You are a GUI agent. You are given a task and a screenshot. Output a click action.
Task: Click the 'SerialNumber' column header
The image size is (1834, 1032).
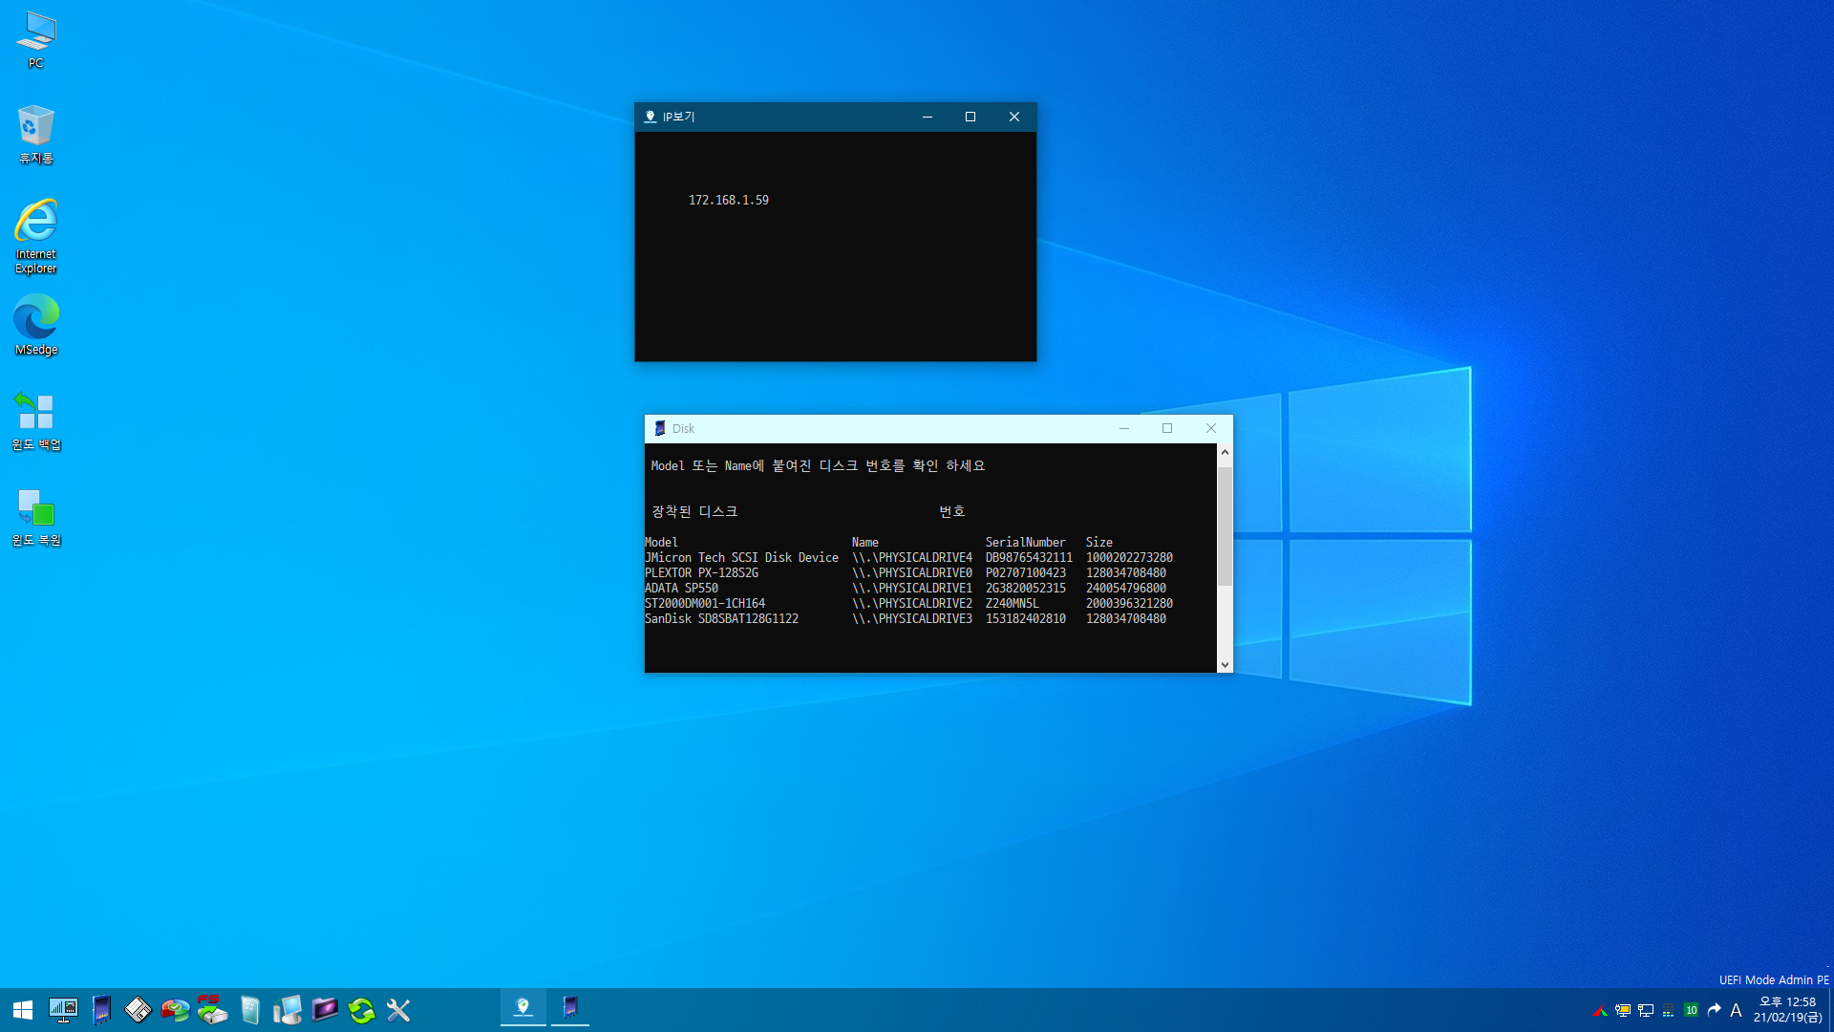point(1025,543)
